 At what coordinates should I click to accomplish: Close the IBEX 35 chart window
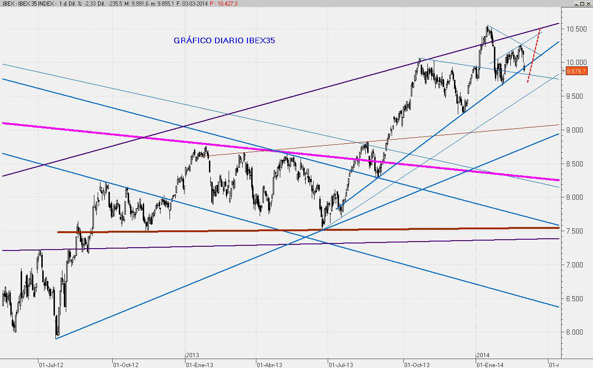click(589, 3)
